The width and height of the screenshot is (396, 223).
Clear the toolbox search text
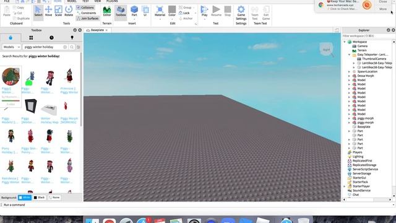(65, 47)
